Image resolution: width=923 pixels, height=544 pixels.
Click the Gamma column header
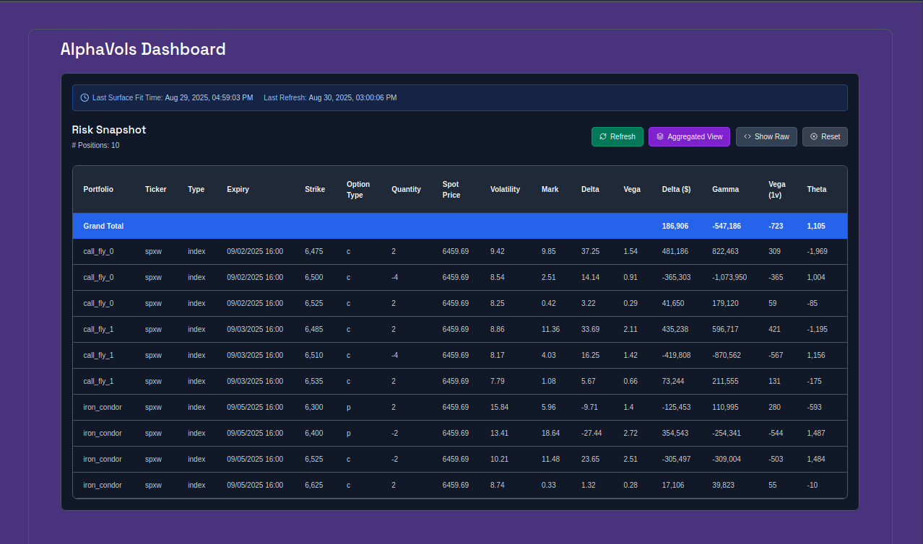coord(725,189)
